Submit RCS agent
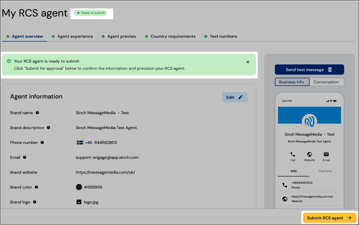The height and width of the screenshot is (225, 359). pyautogui.click(x=330, y=218)
